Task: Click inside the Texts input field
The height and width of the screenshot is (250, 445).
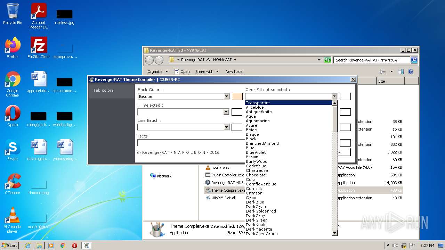Action: coord(191,143)
